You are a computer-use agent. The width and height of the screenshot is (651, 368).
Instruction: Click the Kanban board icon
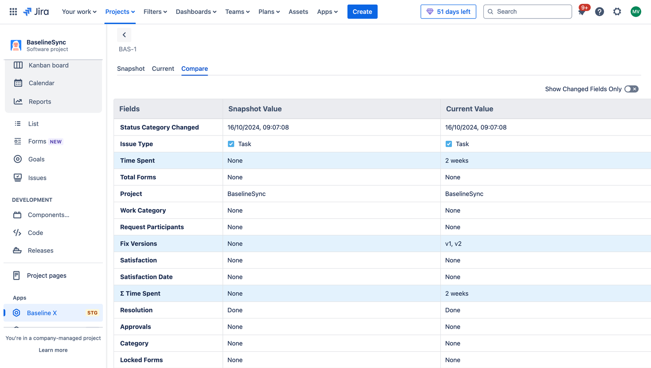point(18,65)
